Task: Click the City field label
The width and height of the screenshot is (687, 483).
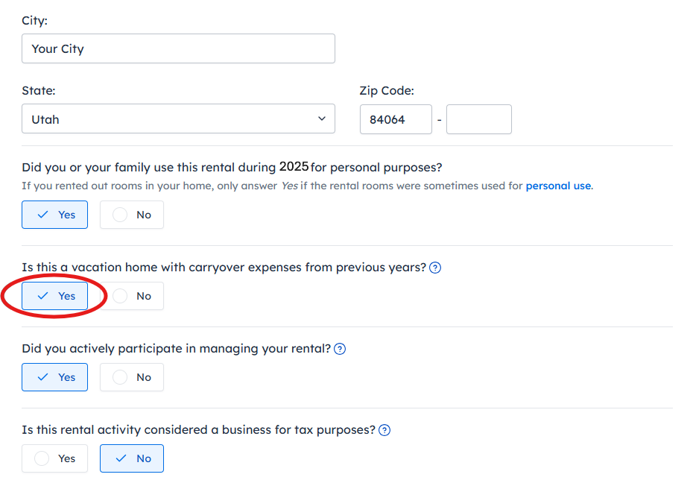Action: pyautogui.click(x=34, y=20)
